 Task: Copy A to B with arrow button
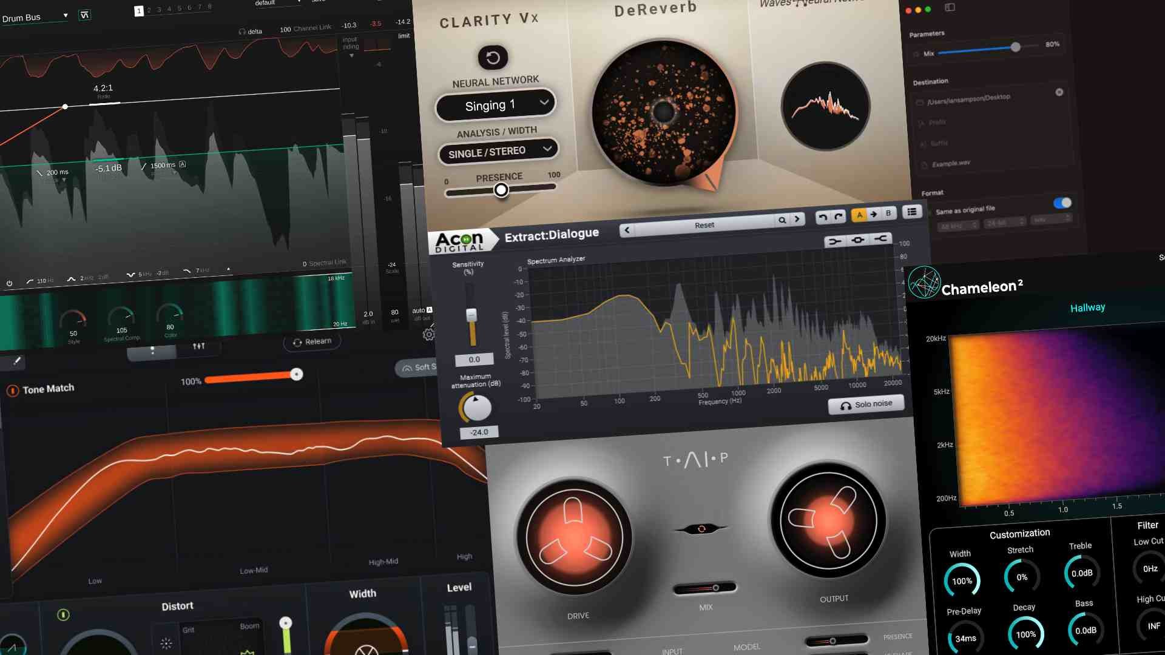[x=874, y=214]
